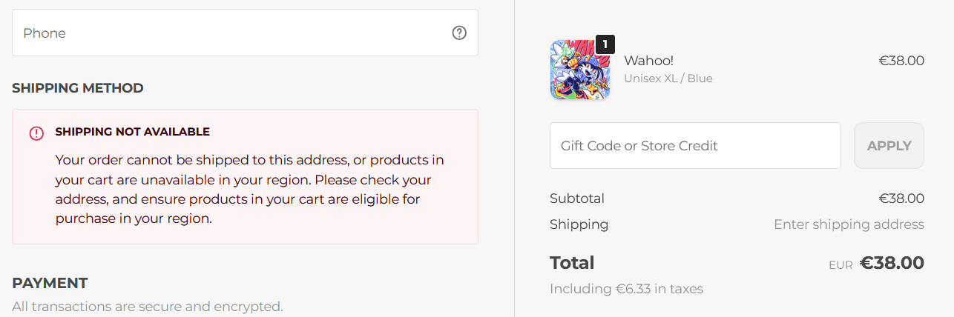This screenshot has height=317, width=954.
Task: Click the red shipping error alert icon
Action: pyautogui.click(x=36, y=133)
